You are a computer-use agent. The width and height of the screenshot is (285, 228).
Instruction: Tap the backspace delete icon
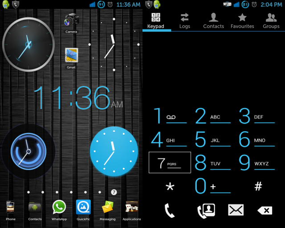point(265,210)
